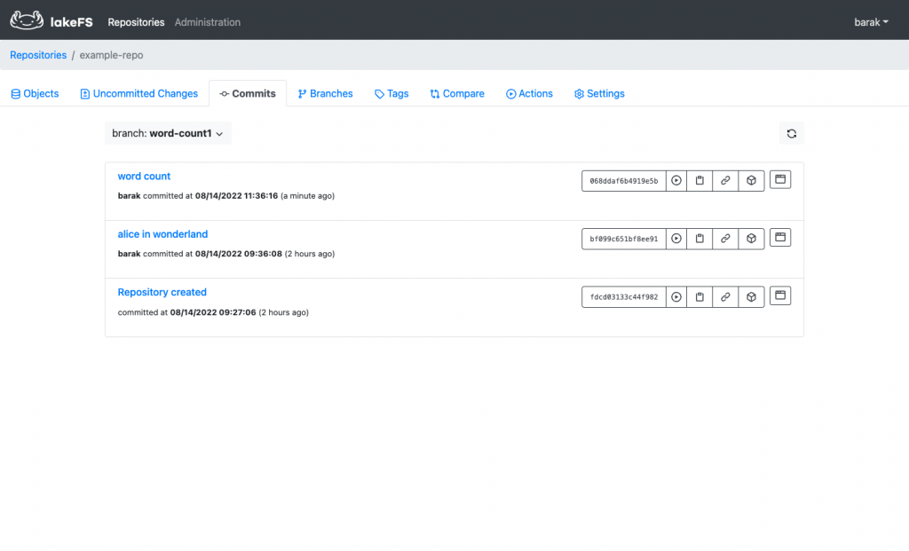The image size is (909, 551).
Task: Copy link URI for alice in wonderland commit
Action: pos(725,239)
